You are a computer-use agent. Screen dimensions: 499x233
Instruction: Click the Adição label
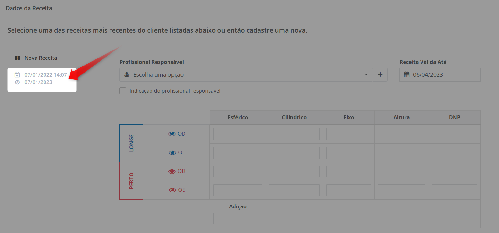coord(238,206)
